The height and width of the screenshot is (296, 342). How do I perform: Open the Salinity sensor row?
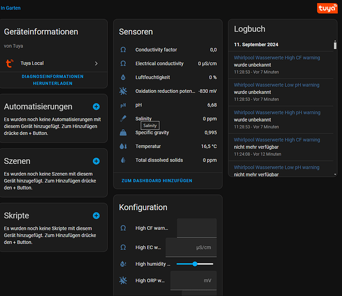click(x=168, y=119)
